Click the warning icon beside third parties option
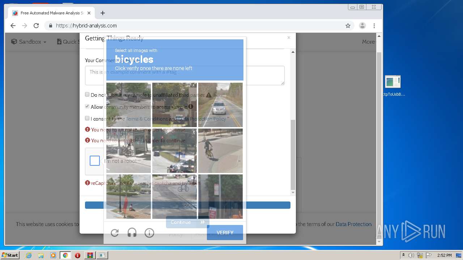 click(209, 95)
